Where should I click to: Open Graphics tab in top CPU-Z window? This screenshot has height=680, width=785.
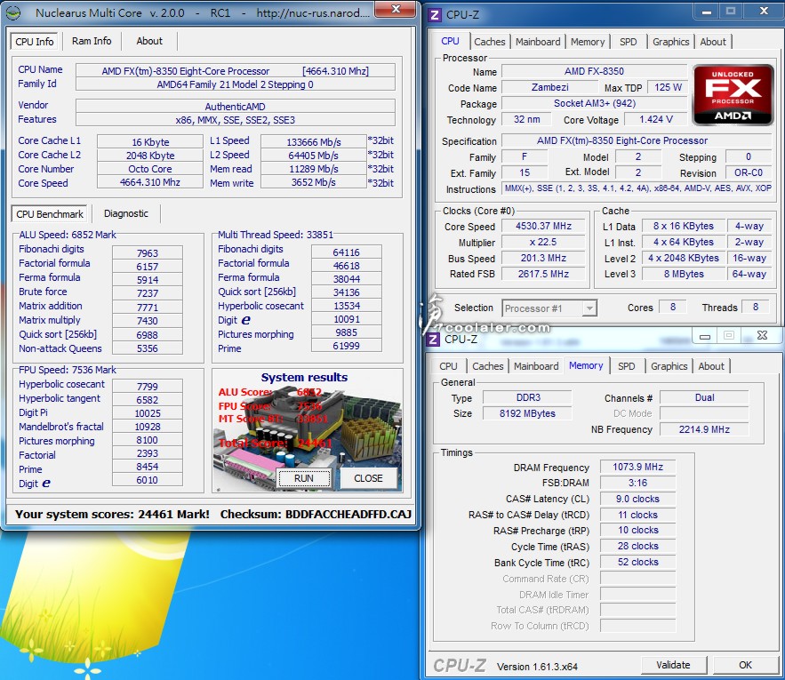point(670,42)
